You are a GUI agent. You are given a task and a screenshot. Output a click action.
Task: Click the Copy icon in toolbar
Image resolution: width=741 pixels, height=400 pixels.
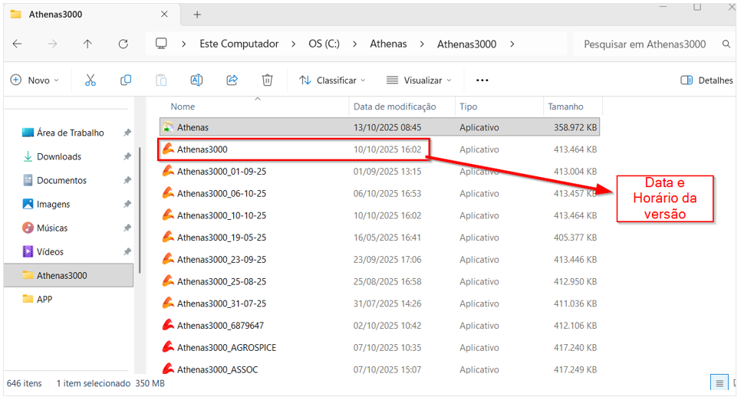[x=126, y=80]
